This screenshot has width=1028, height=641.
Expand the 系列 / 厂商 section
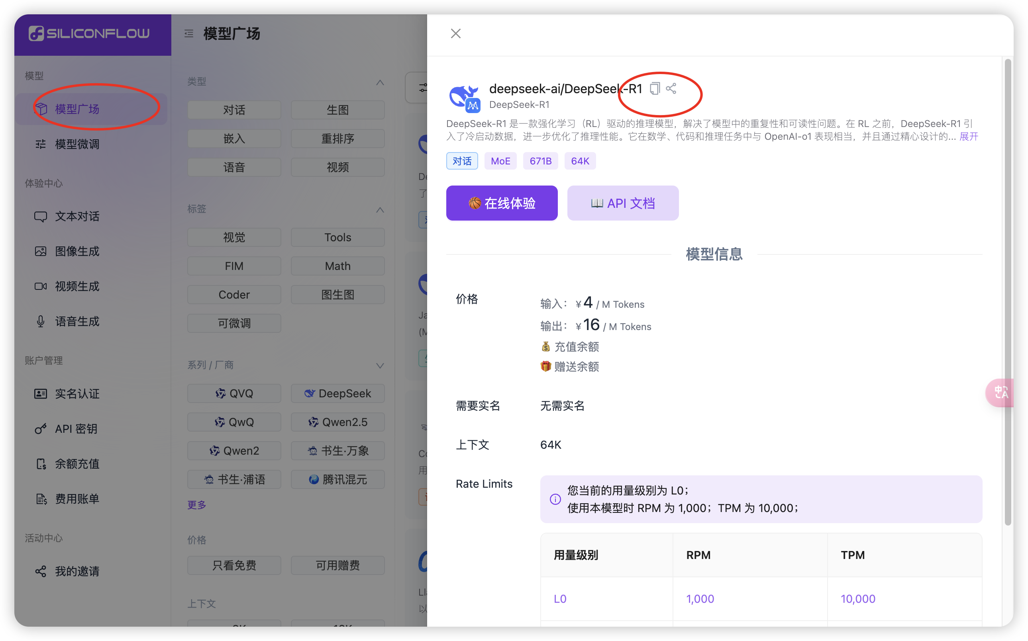[380, 365]
